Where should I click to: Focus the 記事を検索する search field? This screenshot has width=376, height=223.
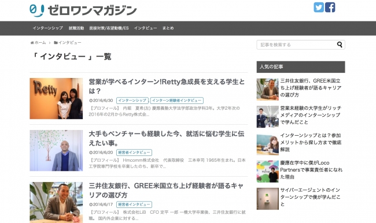point(301,45)
